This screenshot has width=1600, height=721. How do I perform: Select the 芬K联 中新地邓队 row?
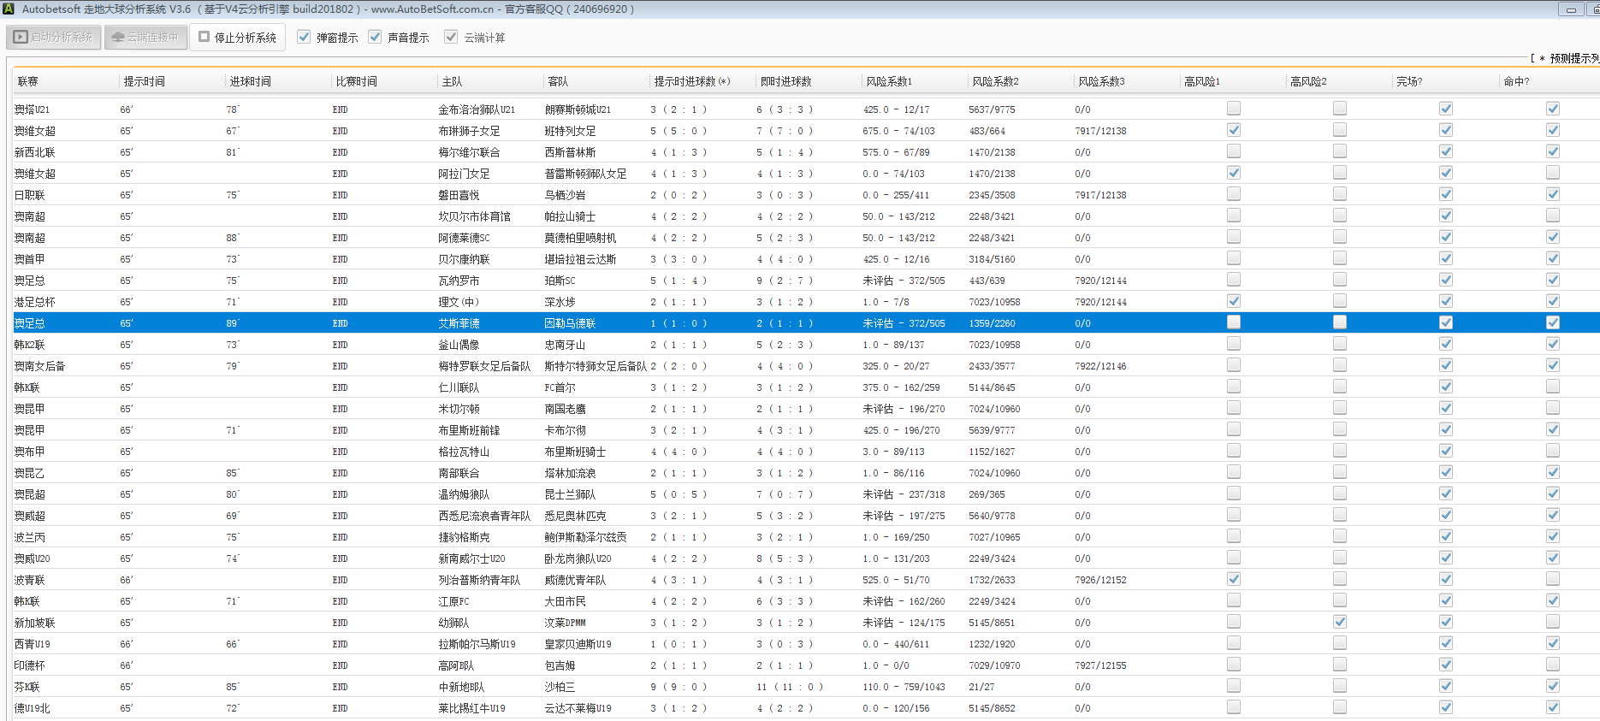click(x=462, y=687)
